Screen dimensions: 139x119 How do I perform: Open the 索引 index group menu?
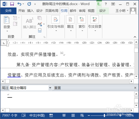click(82, 23)
